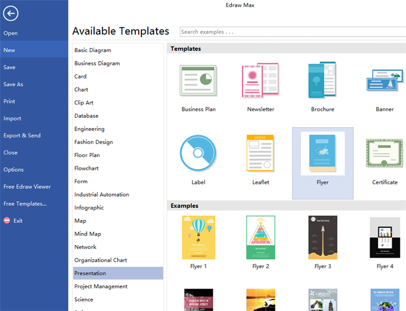
Task: Select the Flowchart category
Action: (118, 168)
